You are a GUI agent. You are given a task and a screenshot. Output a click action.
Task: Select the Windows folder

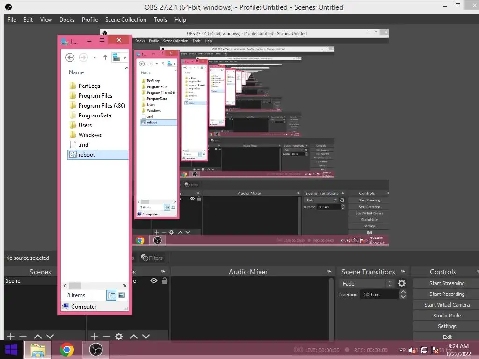[x=89, y=135]
